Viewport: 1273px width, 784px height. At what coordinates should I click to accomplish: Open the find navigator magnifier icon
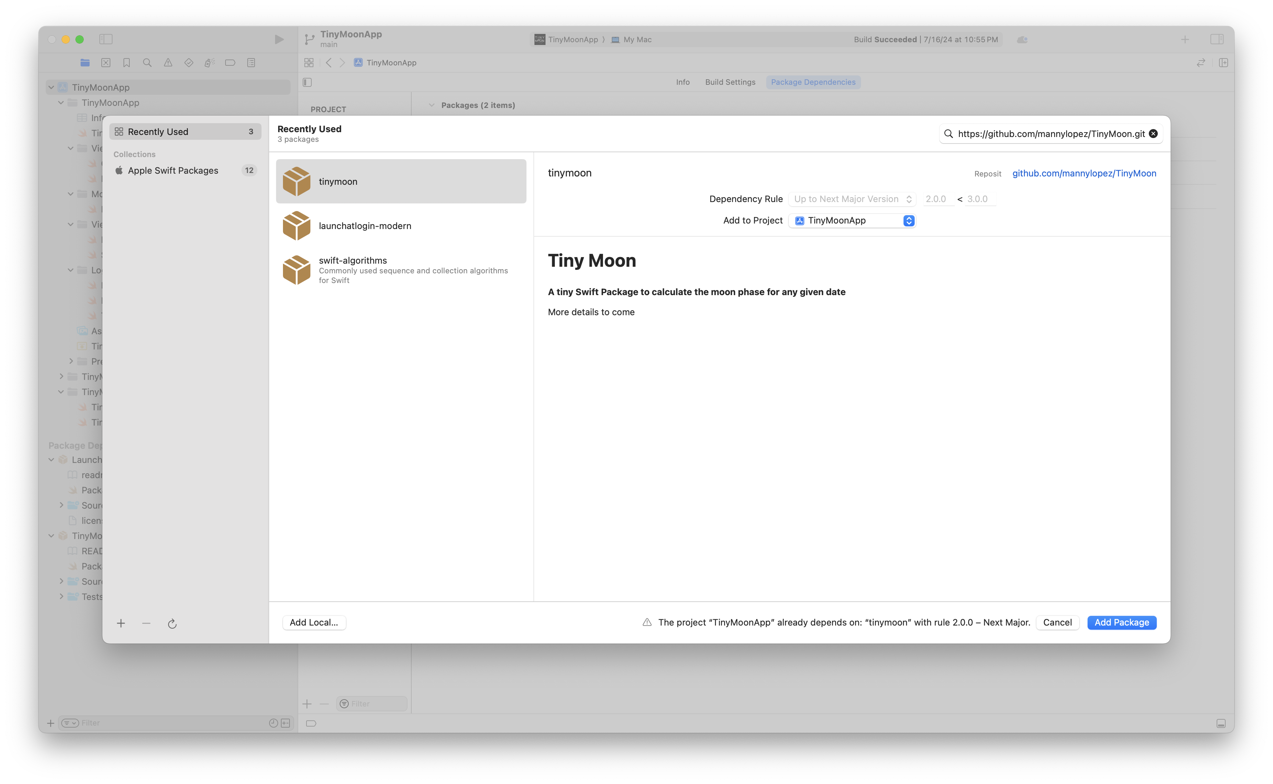(x=147, y=63)
